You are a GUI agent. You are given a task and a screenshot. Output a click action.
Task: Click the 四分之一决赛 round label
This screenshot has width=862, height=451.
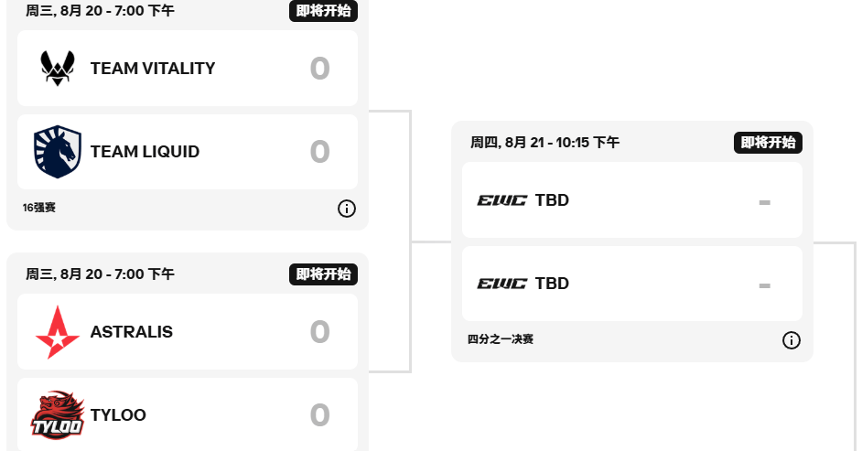[501, 339]
